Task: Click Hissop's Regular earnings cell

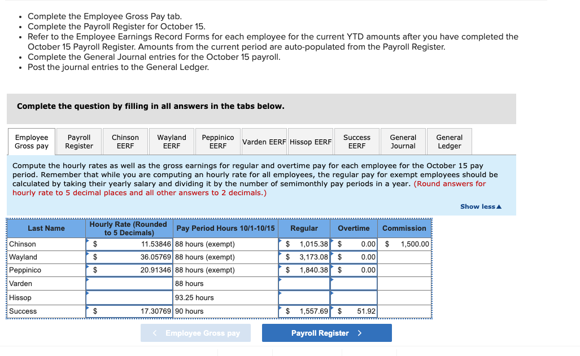Action: click(304, 297)
